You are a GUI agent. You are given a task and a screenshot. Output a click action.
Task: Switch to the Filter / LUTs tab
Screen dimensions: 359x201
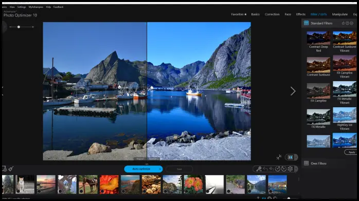(318, 14)
